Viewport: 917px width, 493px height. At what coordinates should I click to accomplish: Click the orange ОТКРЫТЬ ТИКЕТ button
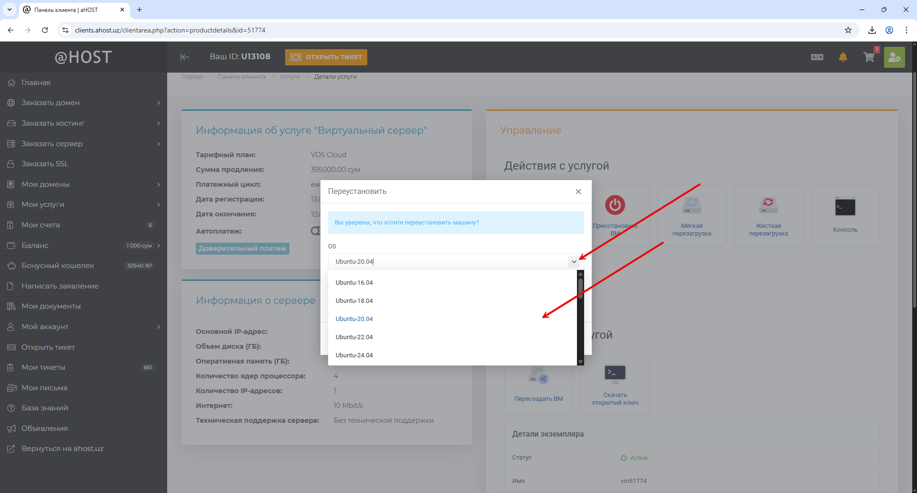coord(326,57)
